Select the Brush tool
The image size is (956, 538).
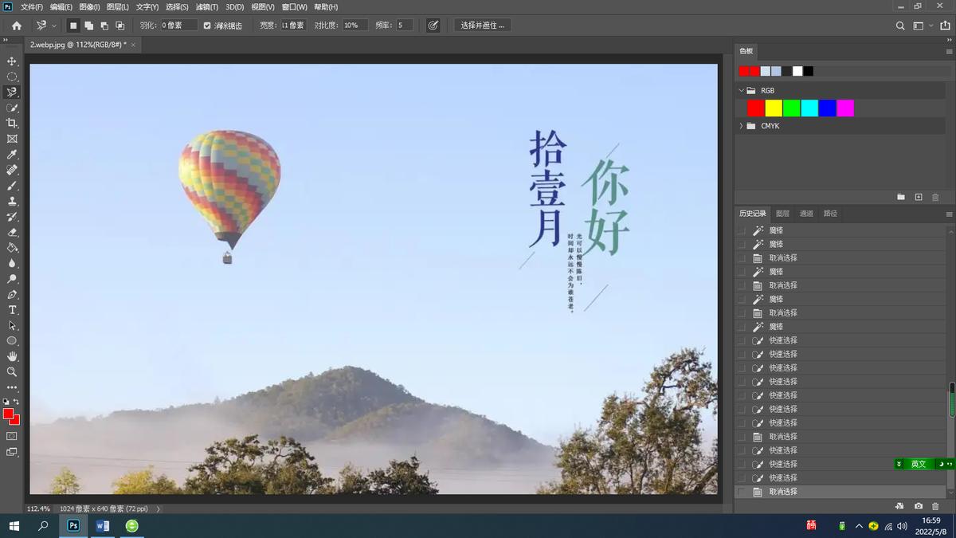click(x=12, y=186)
